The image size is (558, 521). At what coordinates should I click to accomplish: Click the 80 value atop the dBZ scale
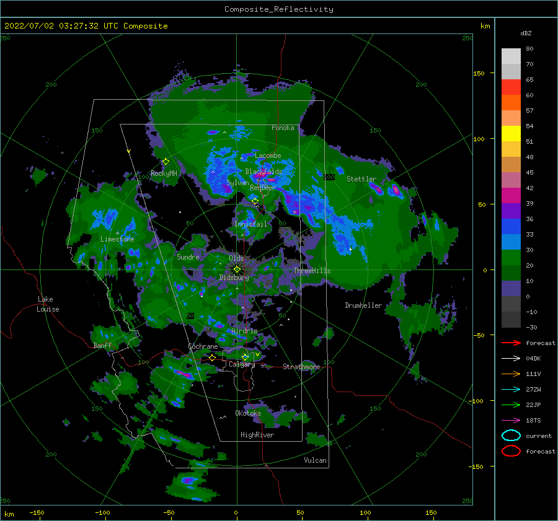point(530,49)
